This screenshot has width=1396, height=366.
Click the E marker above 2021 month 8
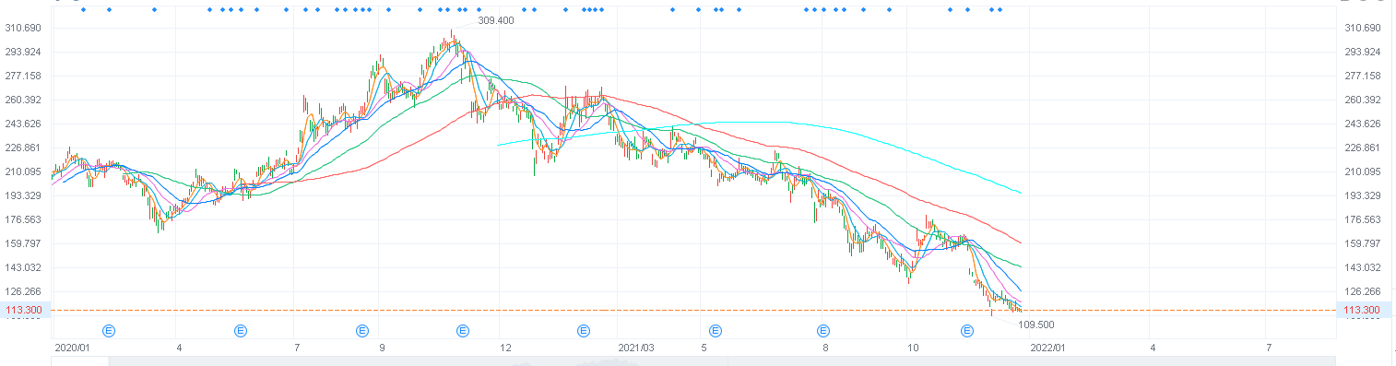822,330
